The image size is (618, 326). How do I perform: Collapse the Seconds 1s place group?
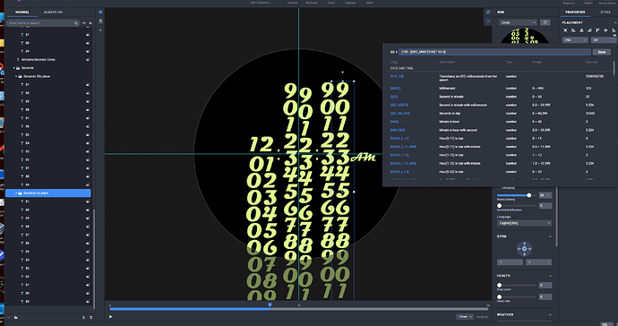point(16,193)
